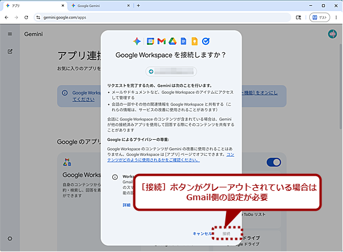Open a new browser tab with the plus button

138,6
